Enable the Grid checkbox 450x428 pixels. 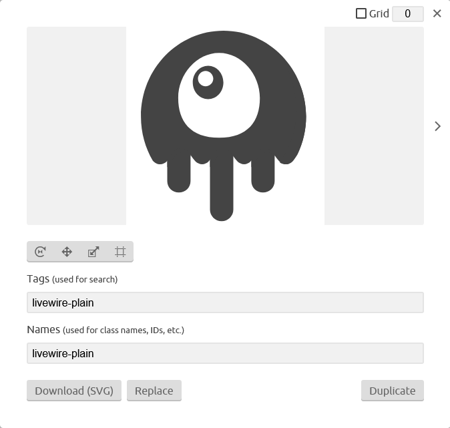361,13
